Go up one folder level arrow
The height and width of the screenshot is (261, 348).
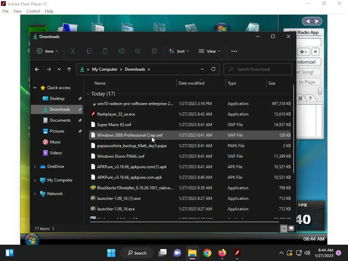pos(69,69)
